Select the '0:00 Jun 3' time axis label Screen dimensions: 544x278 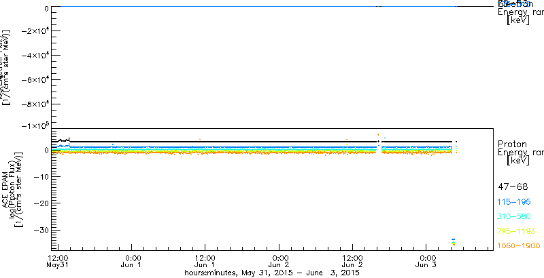click(x=428, y=262)
